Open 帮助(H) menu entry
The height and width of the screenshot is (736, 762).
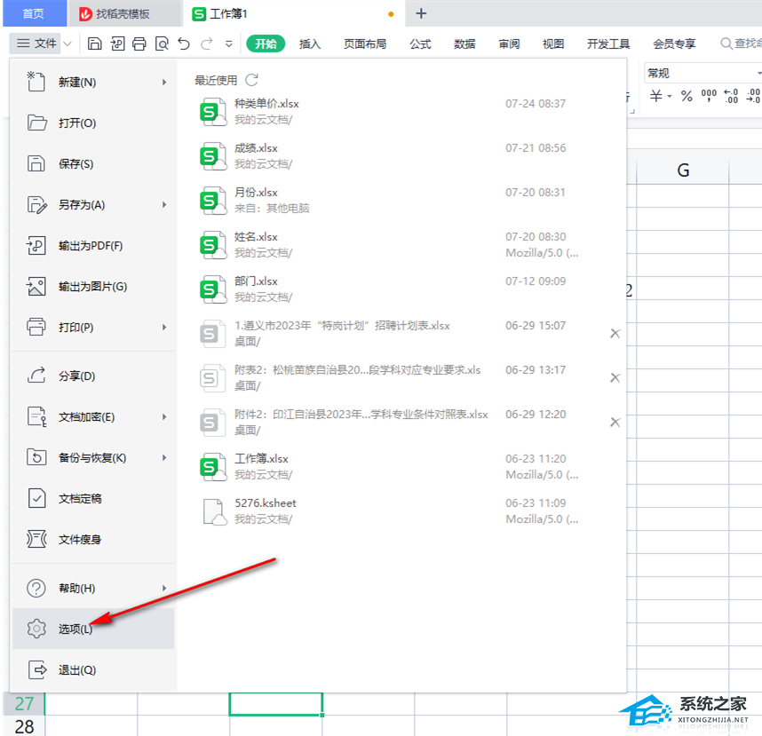click(93, 589)
